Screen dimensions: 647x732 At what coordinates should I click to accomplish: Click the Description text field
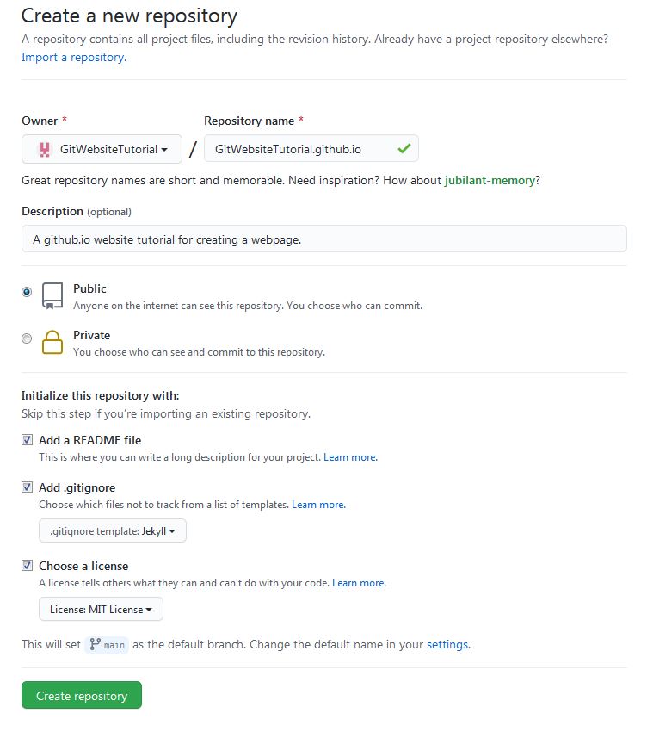coord(323,239)
